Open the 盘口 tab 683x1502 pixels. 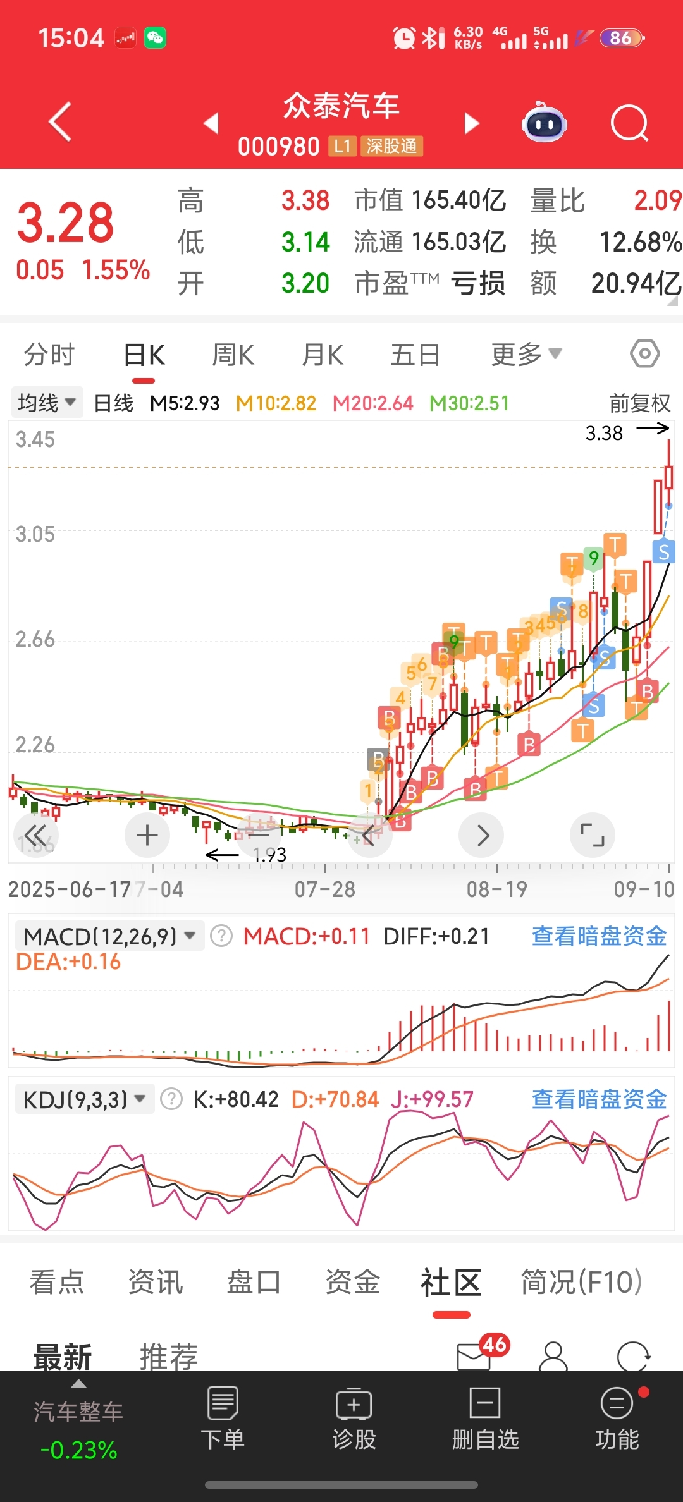[254, 1283]
